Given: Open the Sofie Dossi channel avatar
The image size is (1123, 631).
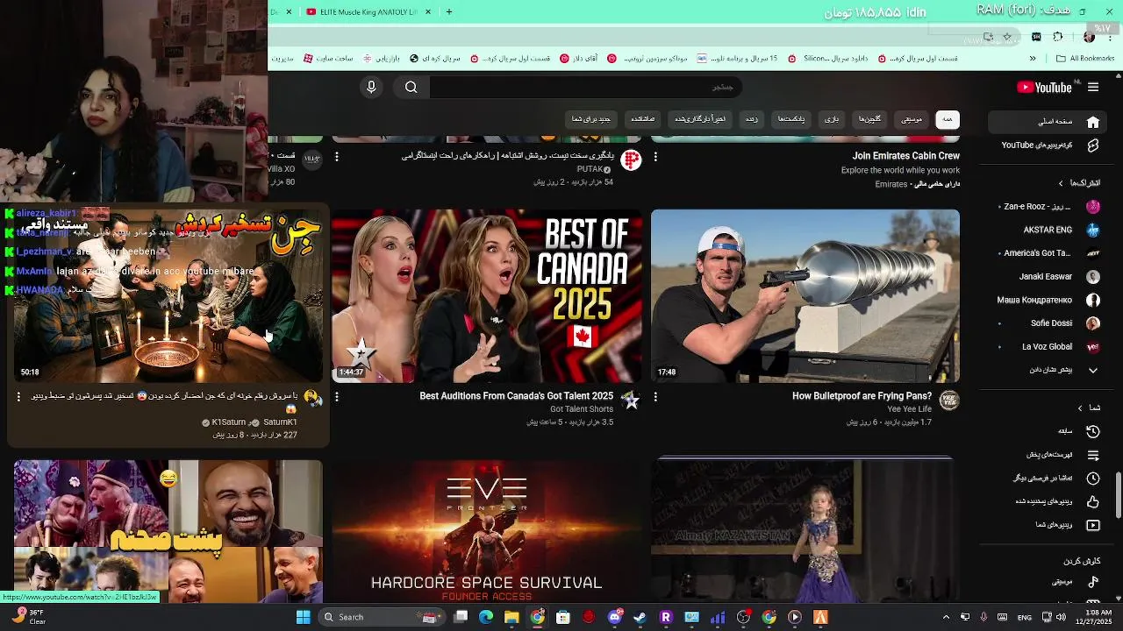Looking at the screenshot, I should [x=1093, y=323].
